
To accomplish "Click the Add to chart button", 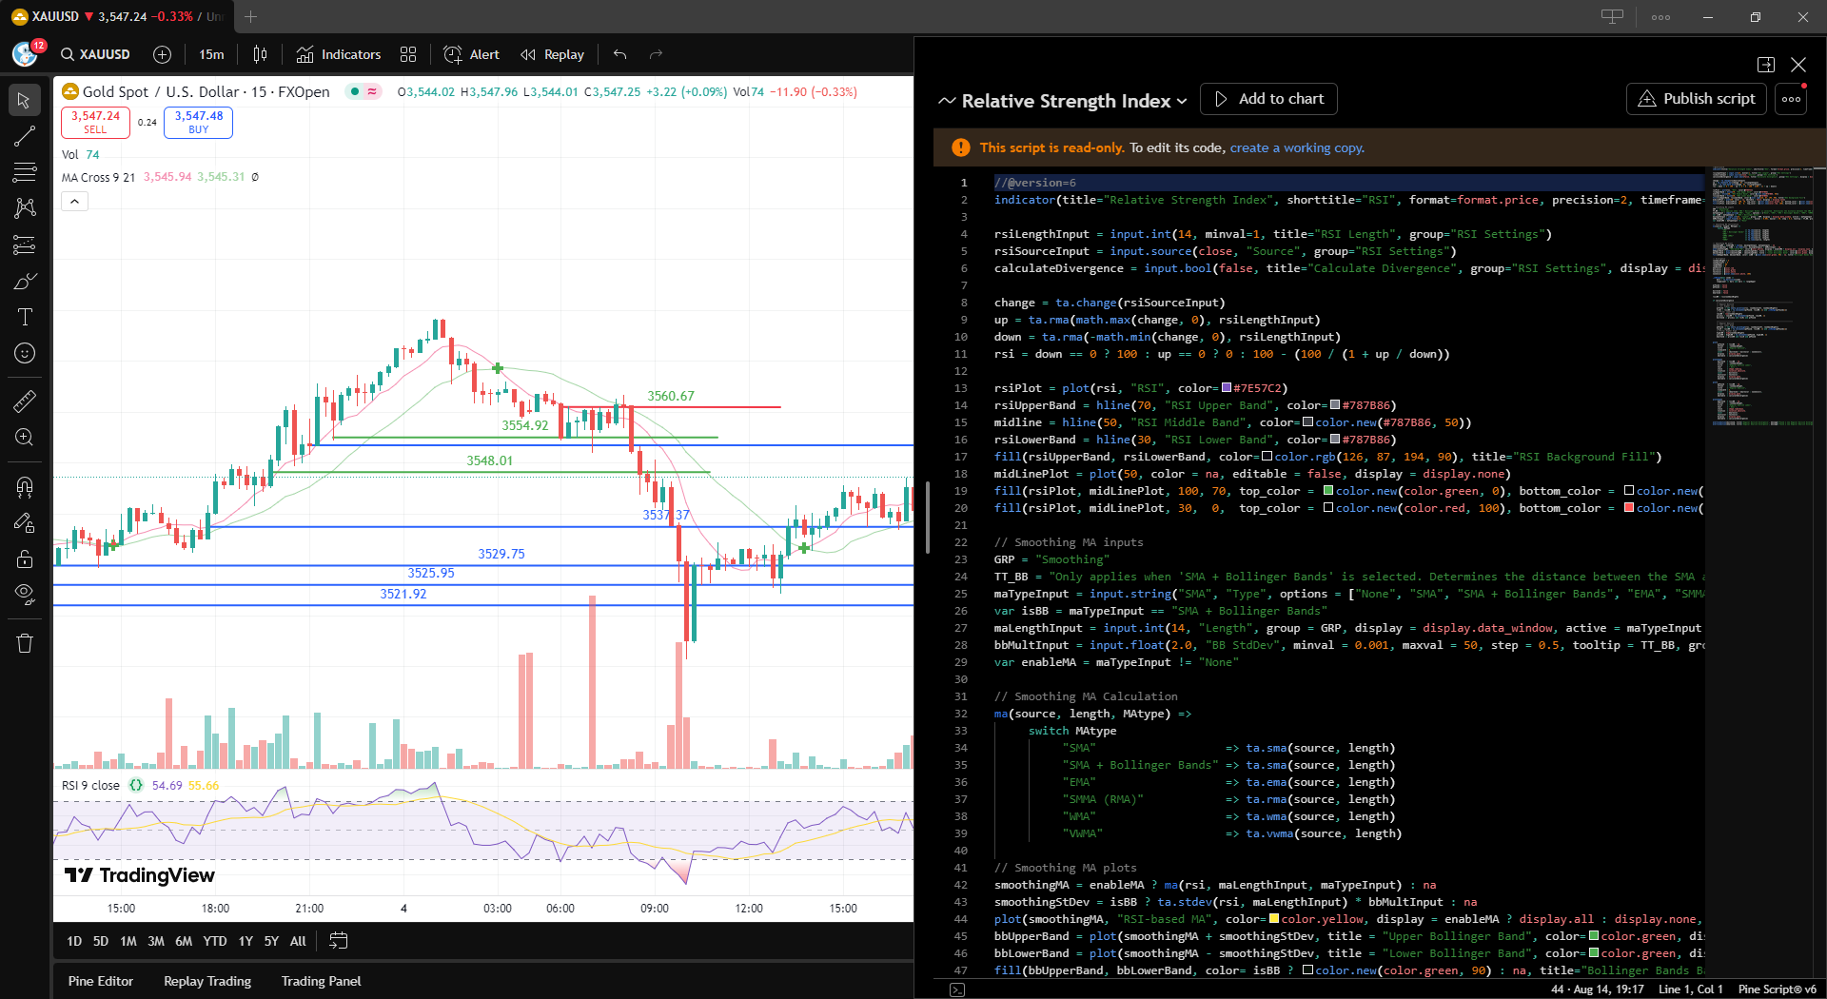I will coord(1268,99).
